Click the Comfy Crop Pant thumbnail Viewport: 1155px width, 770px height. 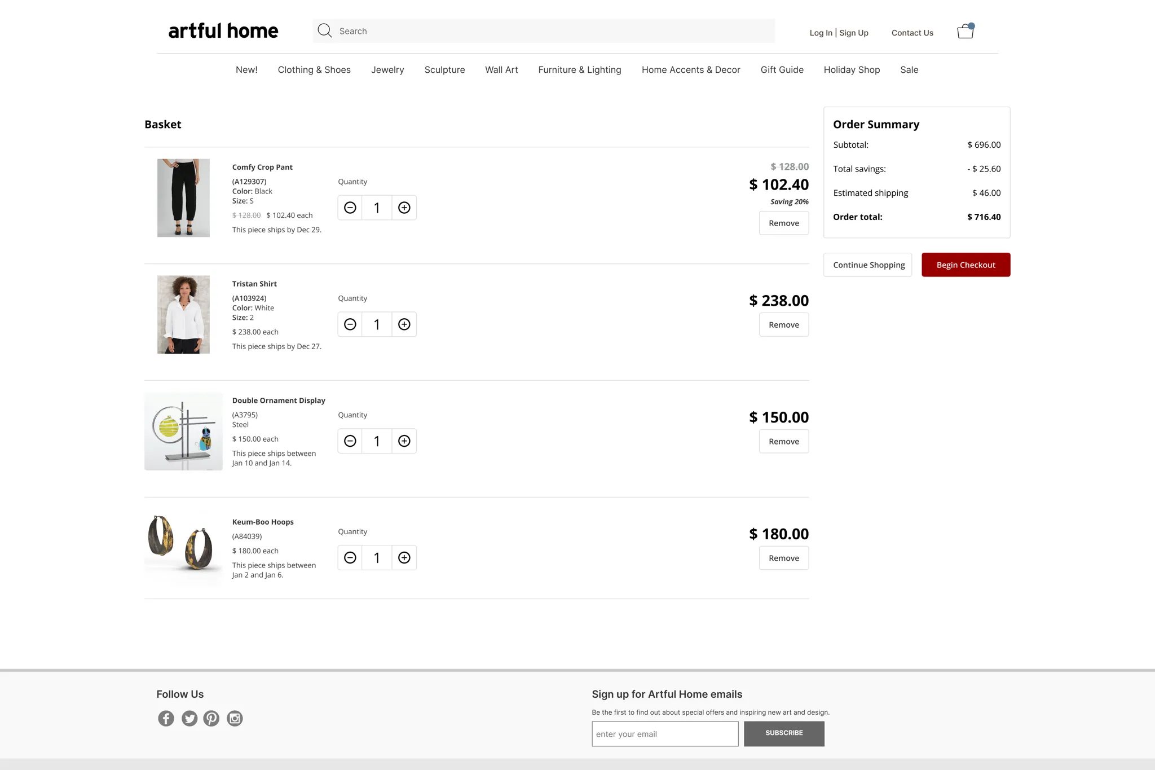point(183,197)
